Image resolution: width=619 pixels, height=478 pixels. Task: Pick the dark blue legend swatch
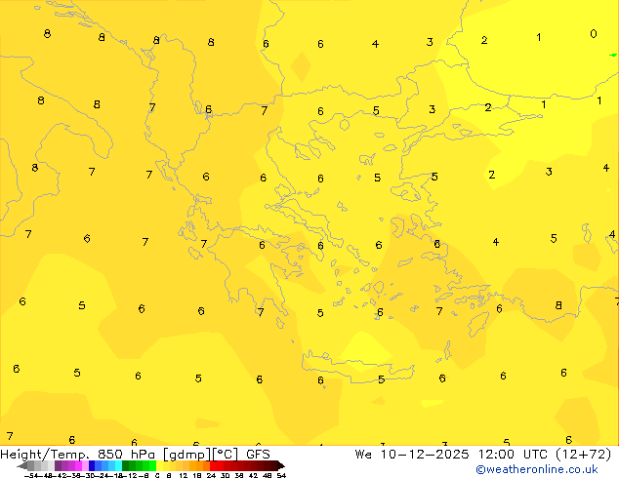point(92,465)
